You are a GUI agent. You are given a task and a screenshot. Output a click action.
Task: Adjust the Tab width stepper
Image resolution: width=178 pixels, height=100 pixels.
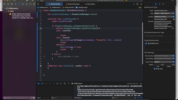[x=163, y=65]
